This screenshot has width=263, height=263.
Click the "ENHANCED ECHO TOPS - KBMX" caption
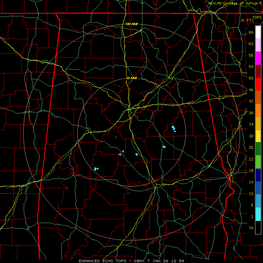tap(112, 261)
